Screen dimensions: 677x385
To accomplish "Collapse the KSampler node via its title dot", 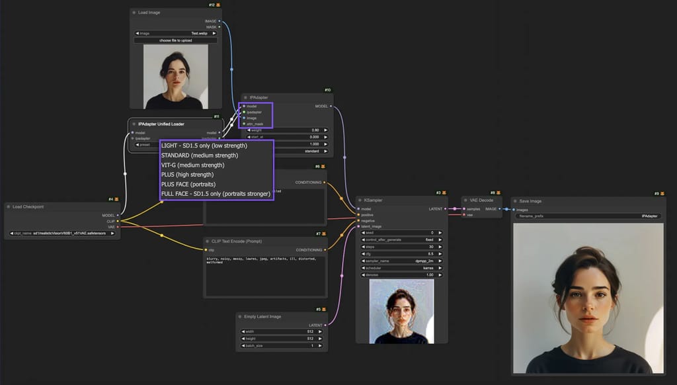I will pyautogui.click(x=360, y=200).
